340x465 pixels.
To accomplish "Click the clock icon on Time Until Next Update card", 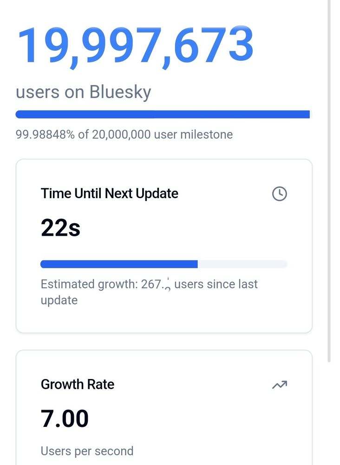I will pos(280,193).
